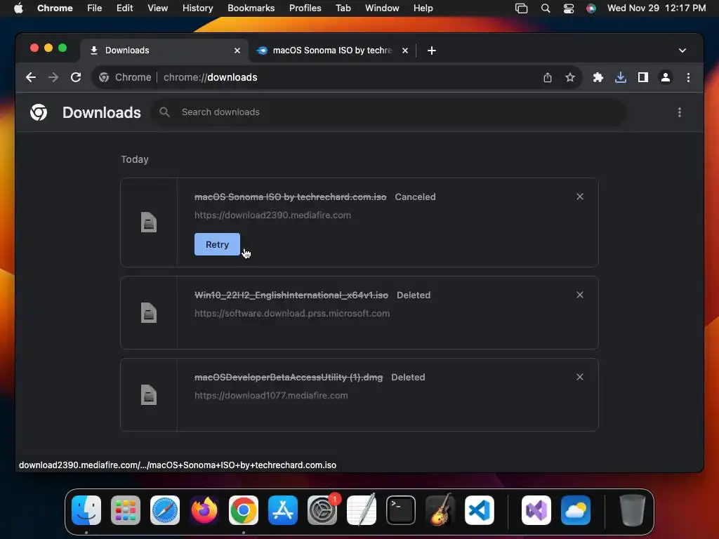
Task: Remove macOS Sonoma ISO entry from list
Action: tap(579, 197)
